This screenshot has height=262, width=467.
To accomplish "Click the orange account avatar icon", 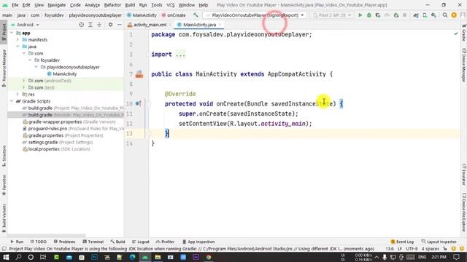I will (x=454, y=15).
